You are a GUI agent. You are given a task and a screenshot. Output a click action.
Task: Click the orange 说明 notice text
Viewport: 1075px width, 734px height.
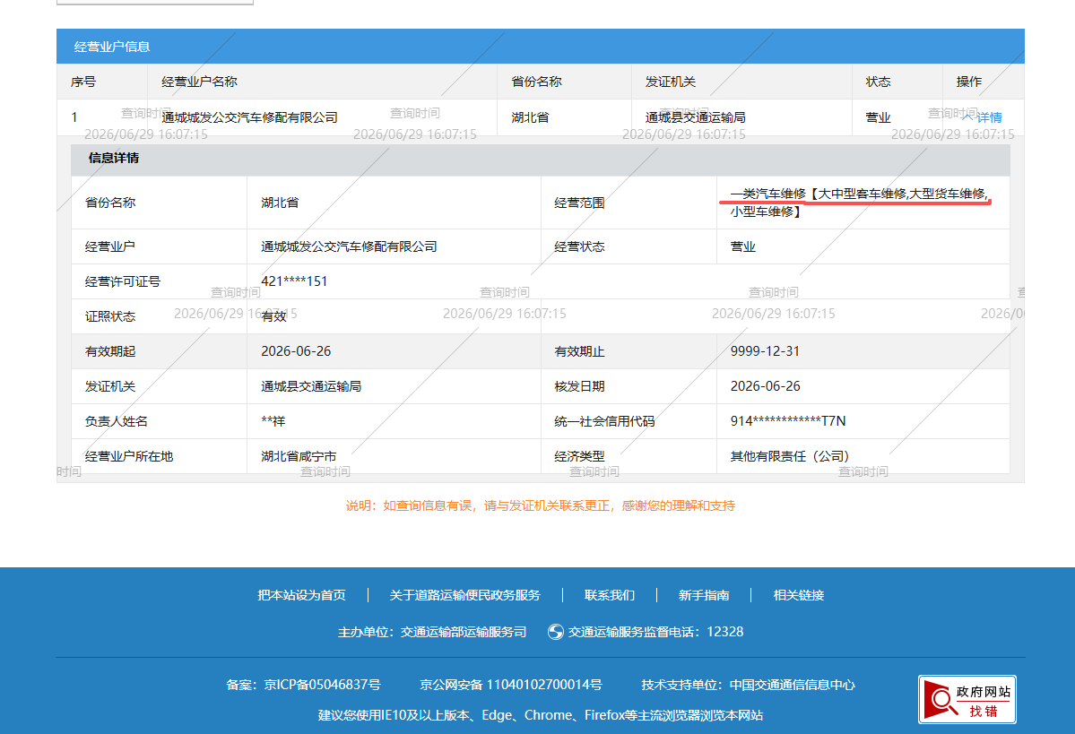541,505
